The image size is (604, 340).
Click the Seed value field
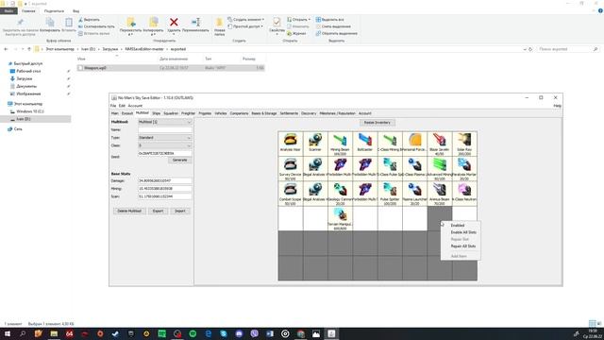pyautogui.click(x=165, y=153)
